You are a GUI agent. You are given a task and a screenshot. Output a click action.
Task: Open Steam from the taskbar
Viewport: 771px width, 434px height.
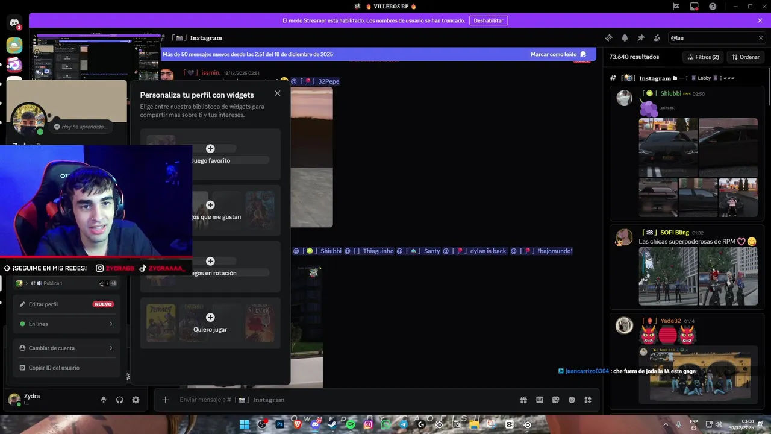tap(332, 424)
